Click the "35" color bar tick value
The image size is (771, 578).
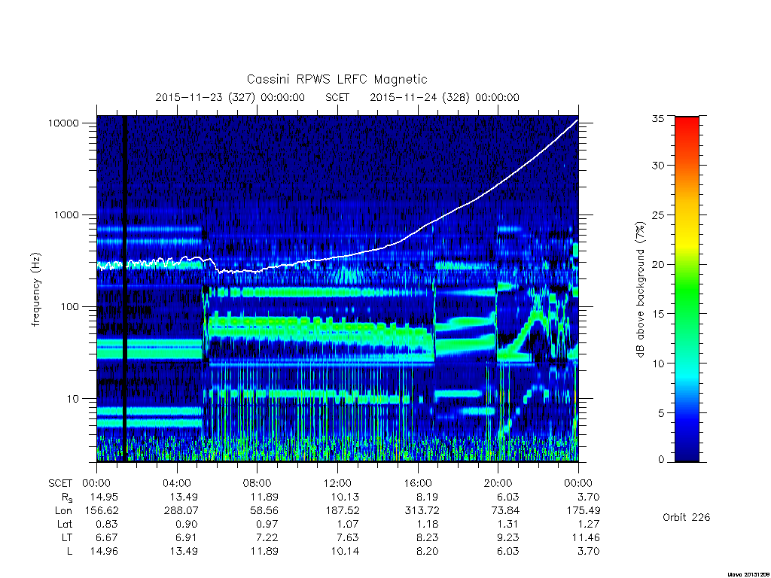(x=657, y=118)
